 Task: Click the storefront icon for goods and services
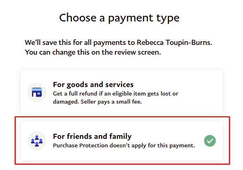tap(37, 92)
